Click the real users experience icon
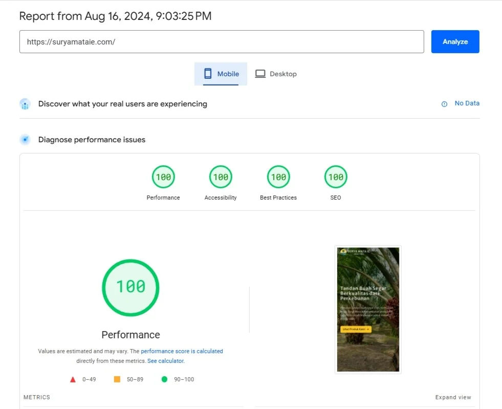 (x=25, y=104)
